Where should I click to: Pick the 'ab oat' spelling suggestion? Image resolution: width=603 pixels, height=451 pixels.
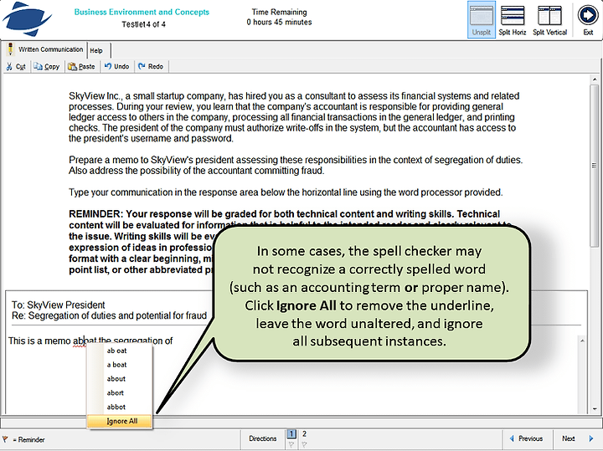(116, 351)
